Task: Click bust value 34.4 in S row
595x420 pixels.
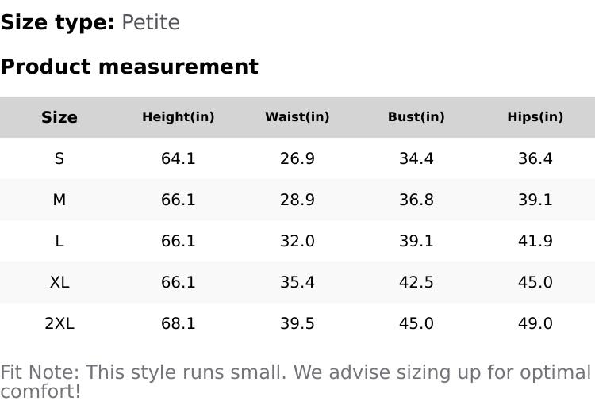Action: [416, 158]
